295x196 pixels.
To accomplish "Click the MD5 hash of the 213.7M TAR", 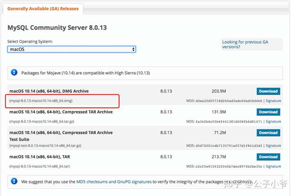I will (229, 166).
